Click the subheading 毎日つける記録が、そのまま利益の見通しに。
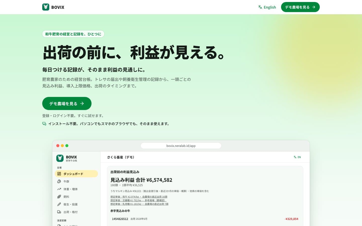This screenshot has height=226, width=362. click(94, 70)
